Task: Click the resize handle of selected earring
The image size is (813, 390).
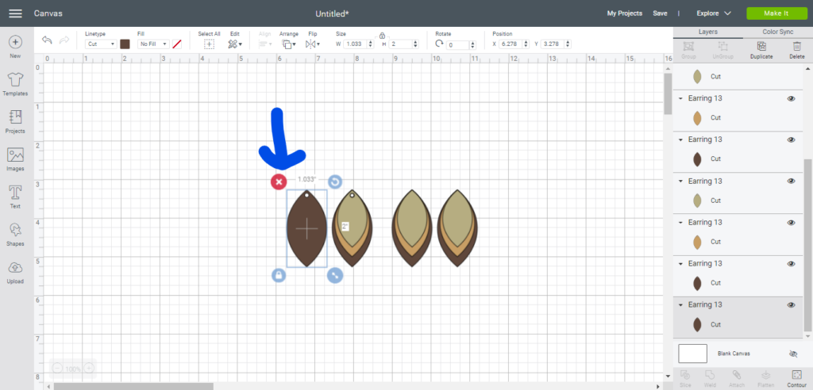Action: click(335, 276)
